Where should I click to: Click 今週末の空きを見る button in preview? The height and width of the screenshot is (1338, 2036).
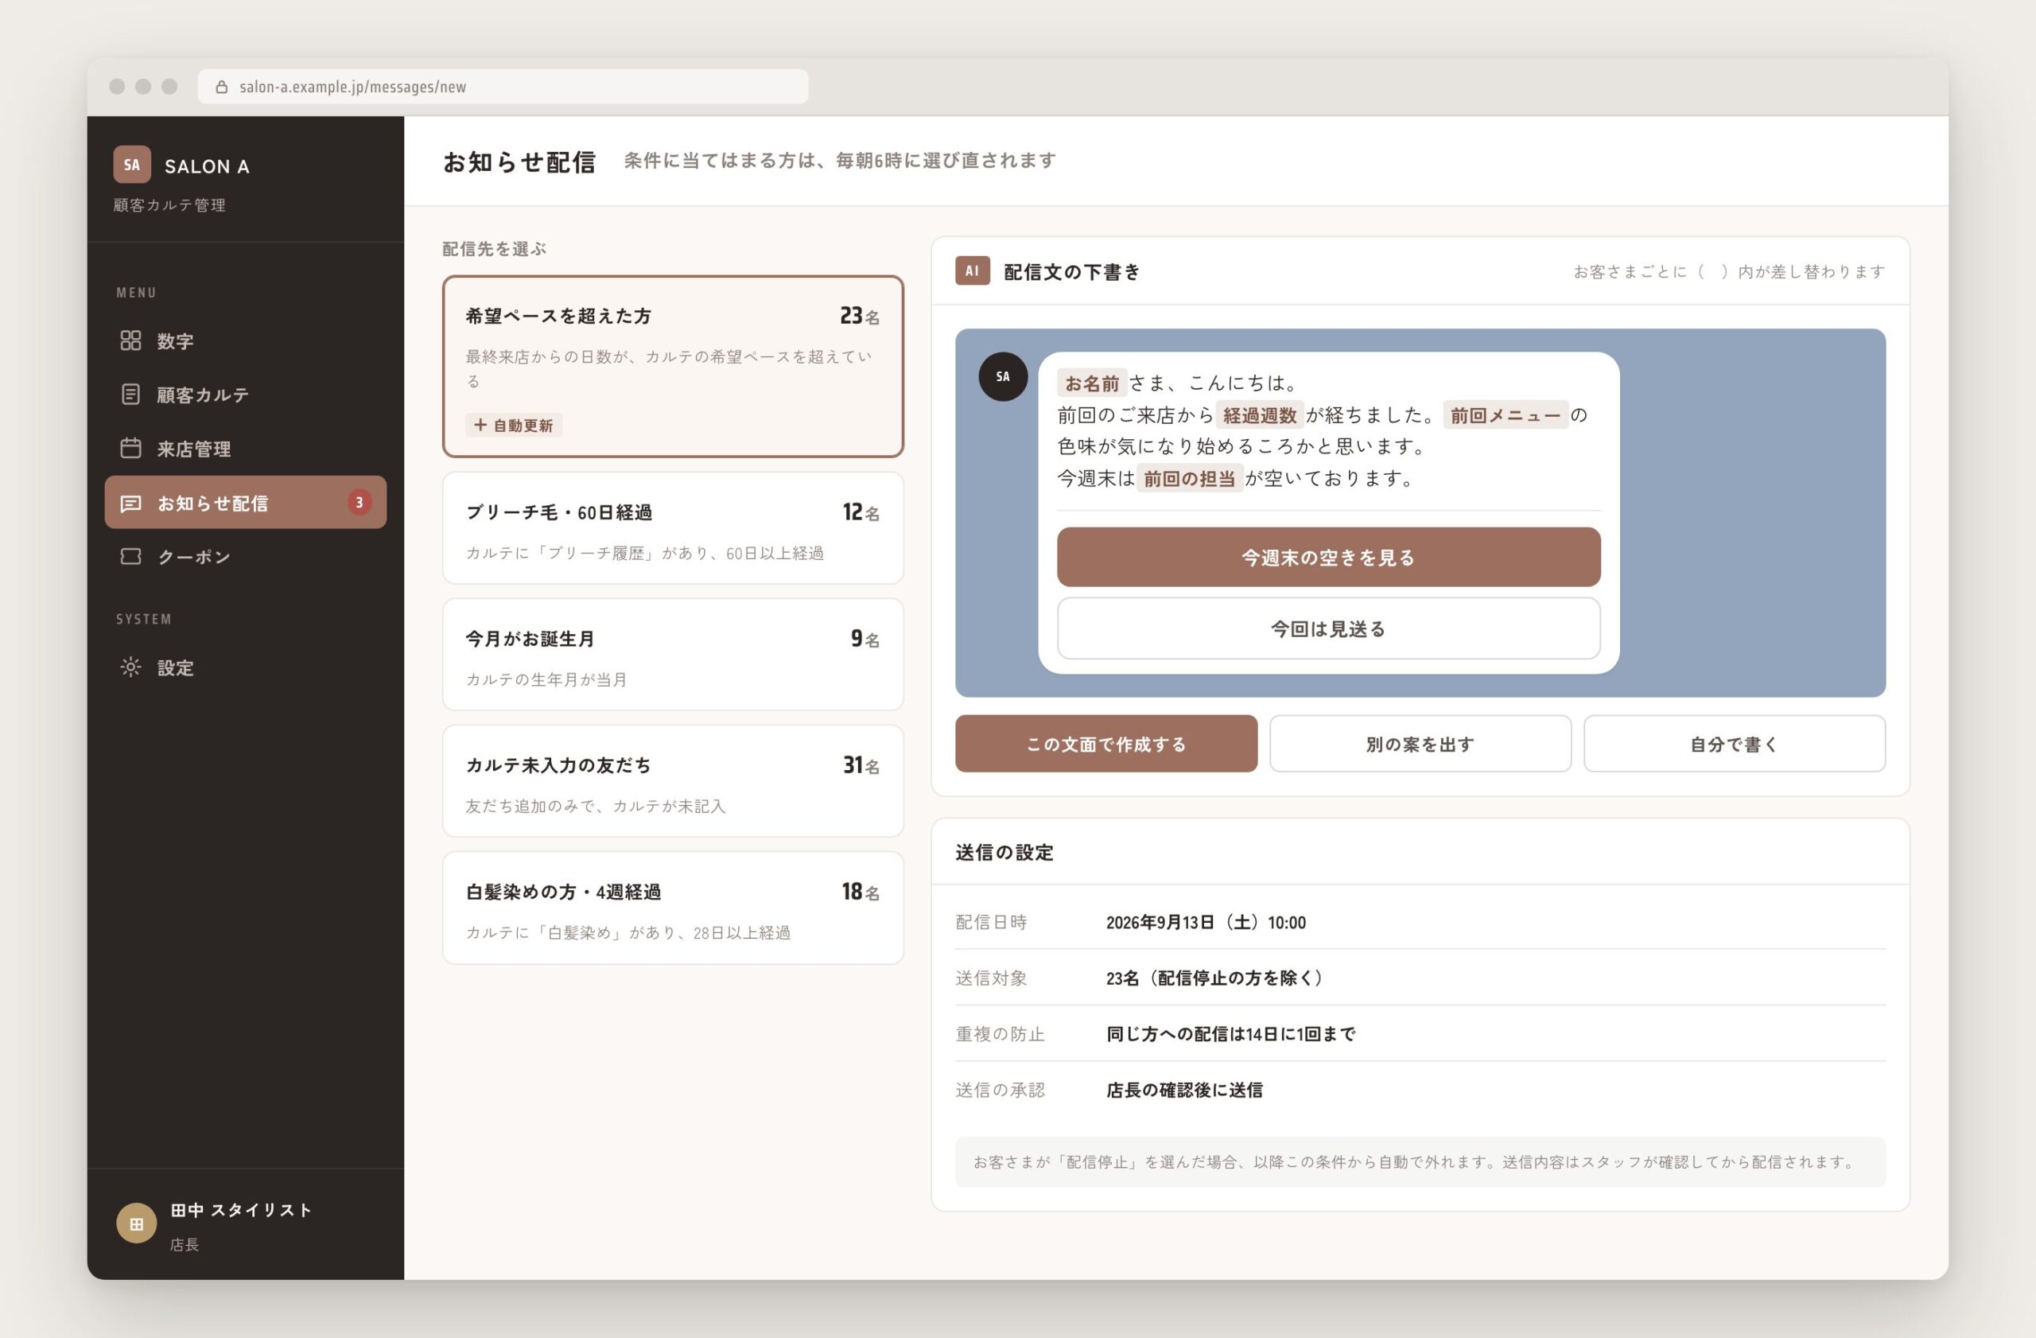(1328, 557)
